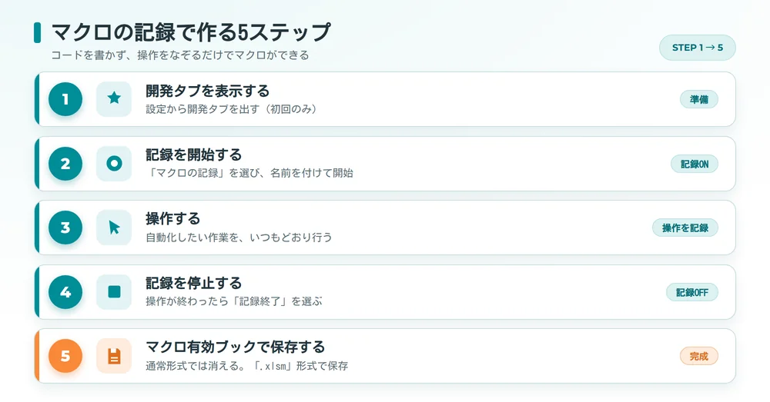The width and height of the screenshot is (770, 402).
Task: Click the star icon in step 1
Action: [114, 99]
